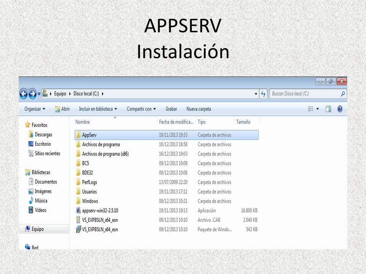Screen dimensions: 366x274
Task: Select the VS_EXPBSLN_x64_esn CAB file icon
Action: (x=79, y=220)
